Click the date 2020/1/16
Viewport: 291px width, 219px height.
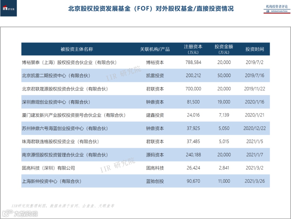pos(255,102)
